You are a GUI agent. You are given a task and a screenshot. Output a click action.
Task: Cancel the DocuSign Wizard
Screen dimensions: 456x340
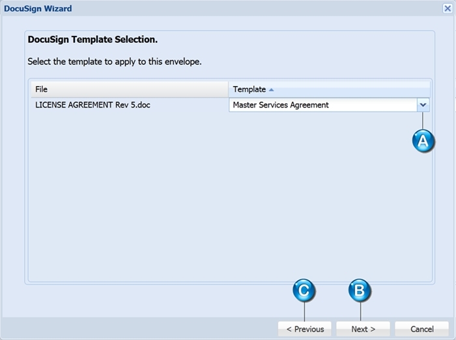[421, 329]
